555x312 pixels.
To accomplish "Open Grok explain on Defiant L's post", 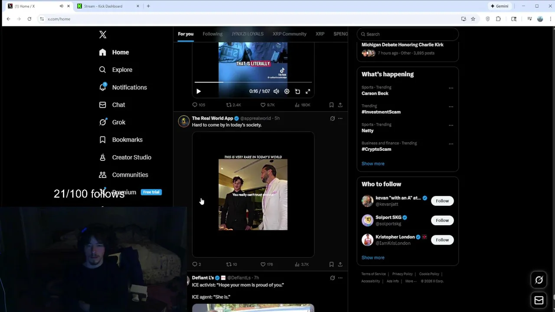I will click(333, 278).
